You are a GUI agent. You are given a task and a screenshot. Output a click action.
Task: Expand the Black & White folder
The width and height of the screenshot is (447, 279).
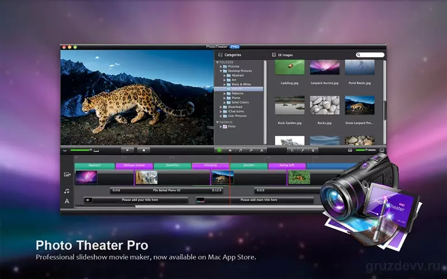click(225, 85)
